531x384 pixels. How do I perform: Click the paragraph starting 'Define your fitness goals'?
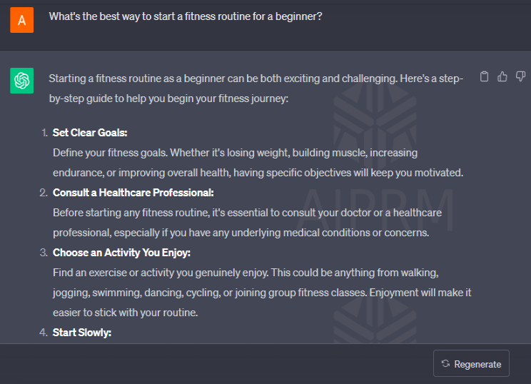tap(258, 163)
